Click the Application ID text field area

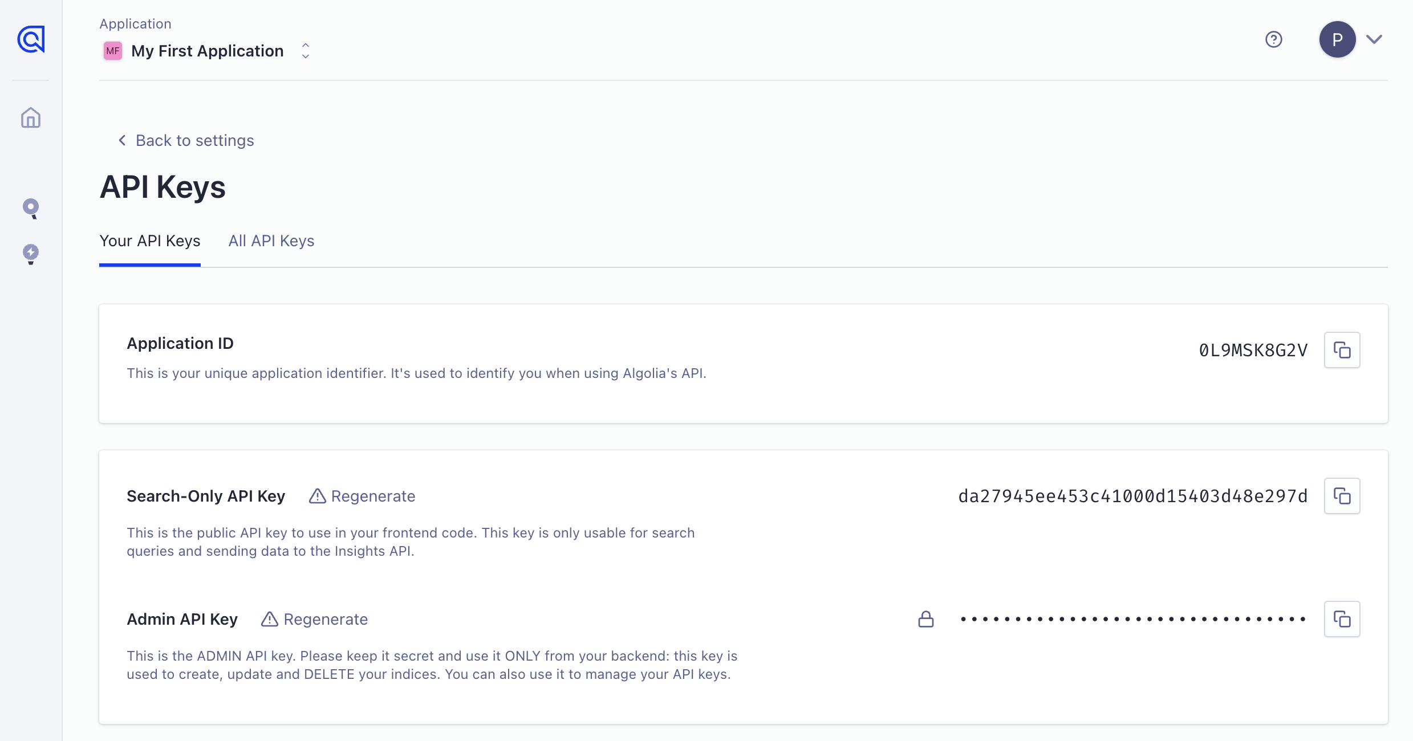[1252, 349]
